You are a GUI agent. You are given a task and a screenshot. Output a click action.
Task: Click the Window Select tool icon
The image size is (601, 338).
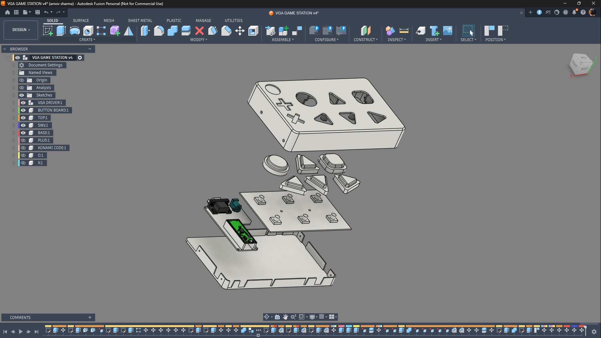[468, 31]
